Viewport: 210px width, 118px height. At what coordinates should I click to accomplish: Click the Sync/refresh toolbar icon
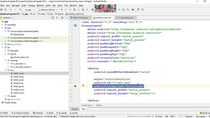6,10
